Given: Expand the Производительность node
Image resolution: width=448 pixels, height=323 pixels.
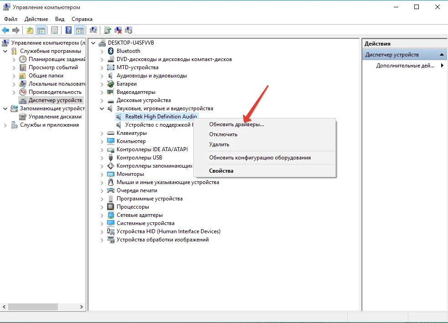Looking at the screenshot, I should (14, 92).
